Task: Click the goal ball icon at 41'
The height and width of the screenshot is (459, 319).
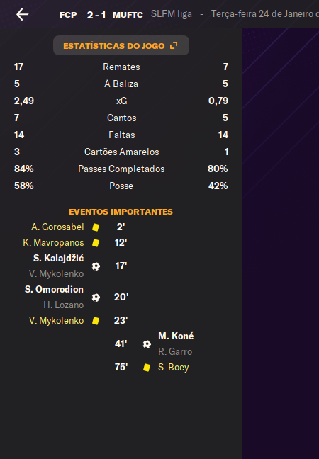Action: 147,344
